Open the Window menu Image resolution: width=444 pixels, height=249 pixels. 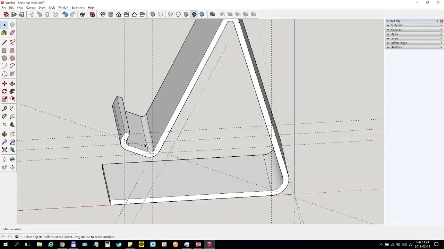[x=63, y=8]
